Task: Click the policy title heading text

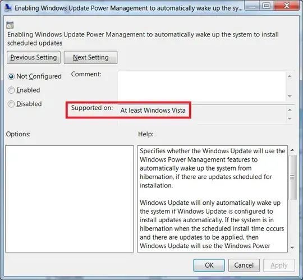Action: pyautogui.click(x=143, y=39)
